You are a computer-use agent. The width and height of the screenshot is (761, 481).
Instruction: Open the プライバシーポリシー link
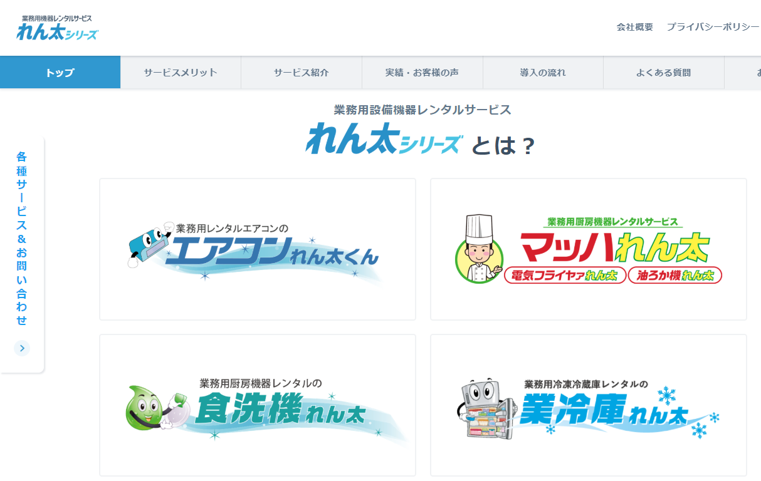(x=713, y=27)
